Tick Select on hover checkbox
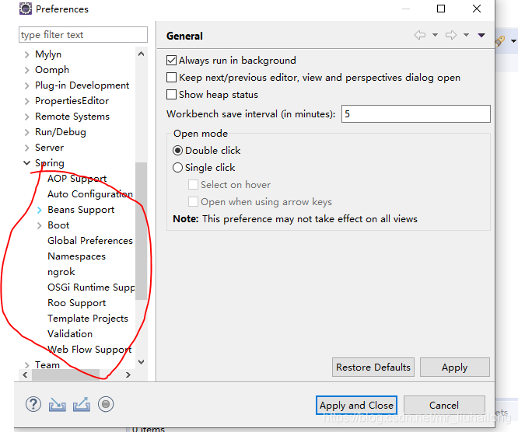The image size is (518, 432). [x=193, y=185]
